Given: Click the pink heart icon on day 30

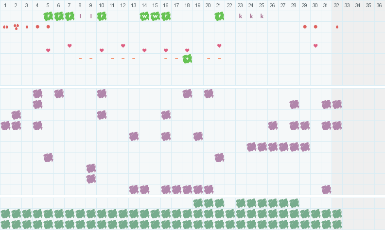Looking at the screenshot, I should tap(315, 46).
